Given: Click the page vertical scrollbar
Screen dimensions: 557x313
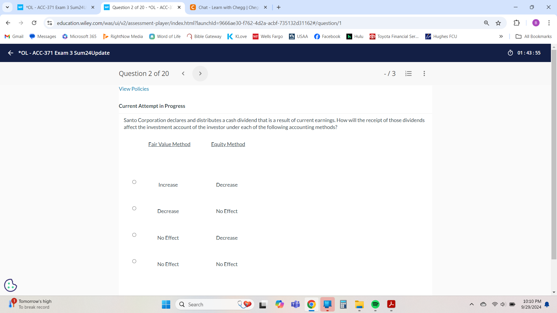Looking at the screenshot, I should pos(554,154).
